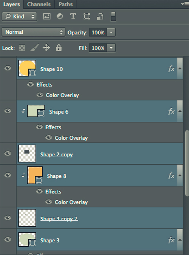Hide the Shape 10 layer
Image resolution: width=189 pixels, height=255 pixels.
tap(8, 68)
